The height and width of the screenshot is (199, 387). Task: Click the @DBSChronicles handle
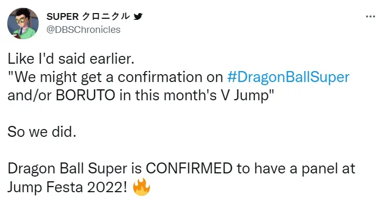pos(84,30)
